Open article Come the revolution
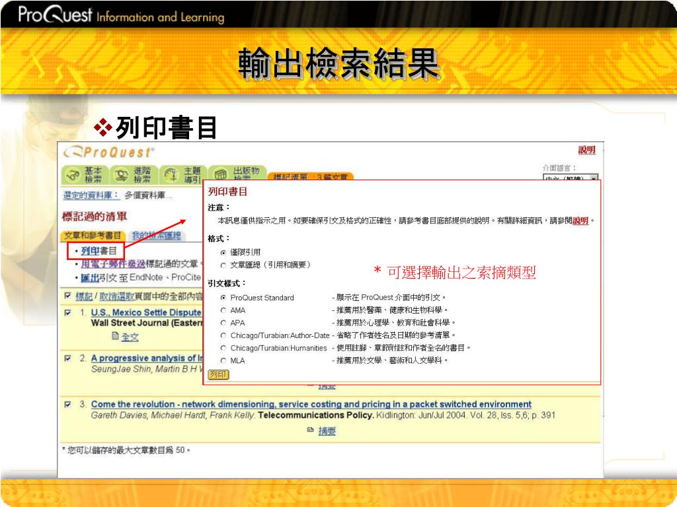This screenshot has height=507, width=677. tap(311, 405)
